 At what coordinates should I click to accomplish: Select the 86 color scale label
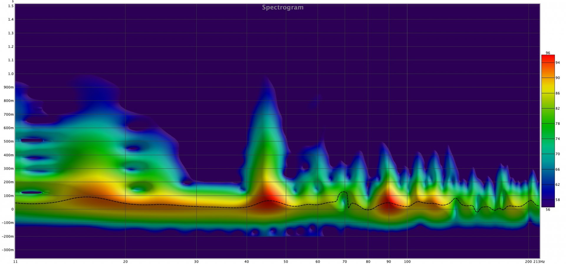[x=557, y=93]
